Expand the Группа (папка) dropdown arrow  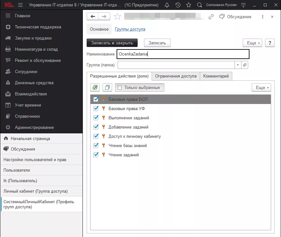[238, 65]
